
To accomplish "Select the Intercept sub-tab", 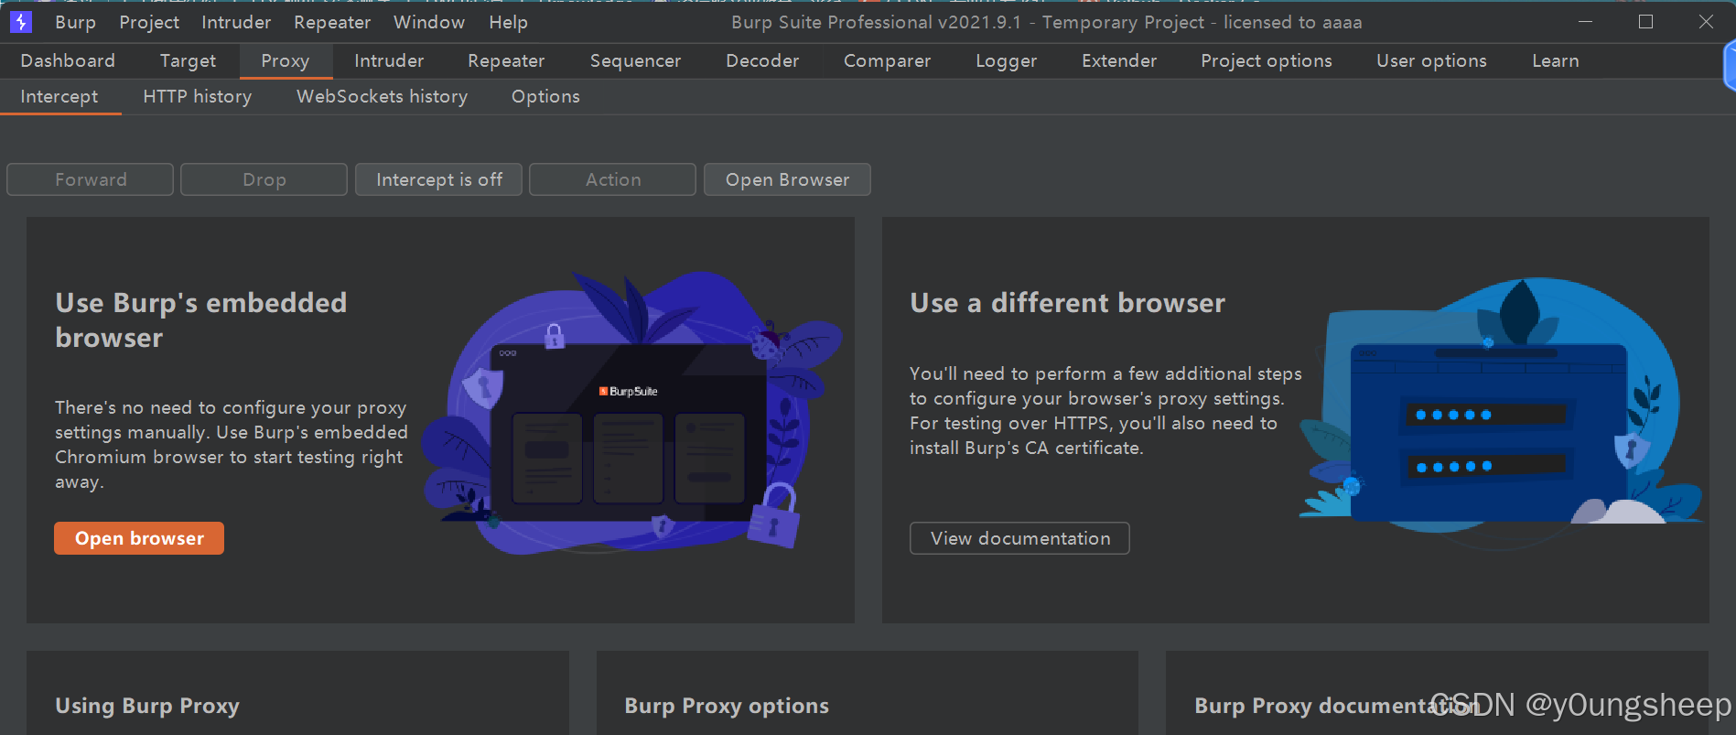I will [x=59, y=96].
